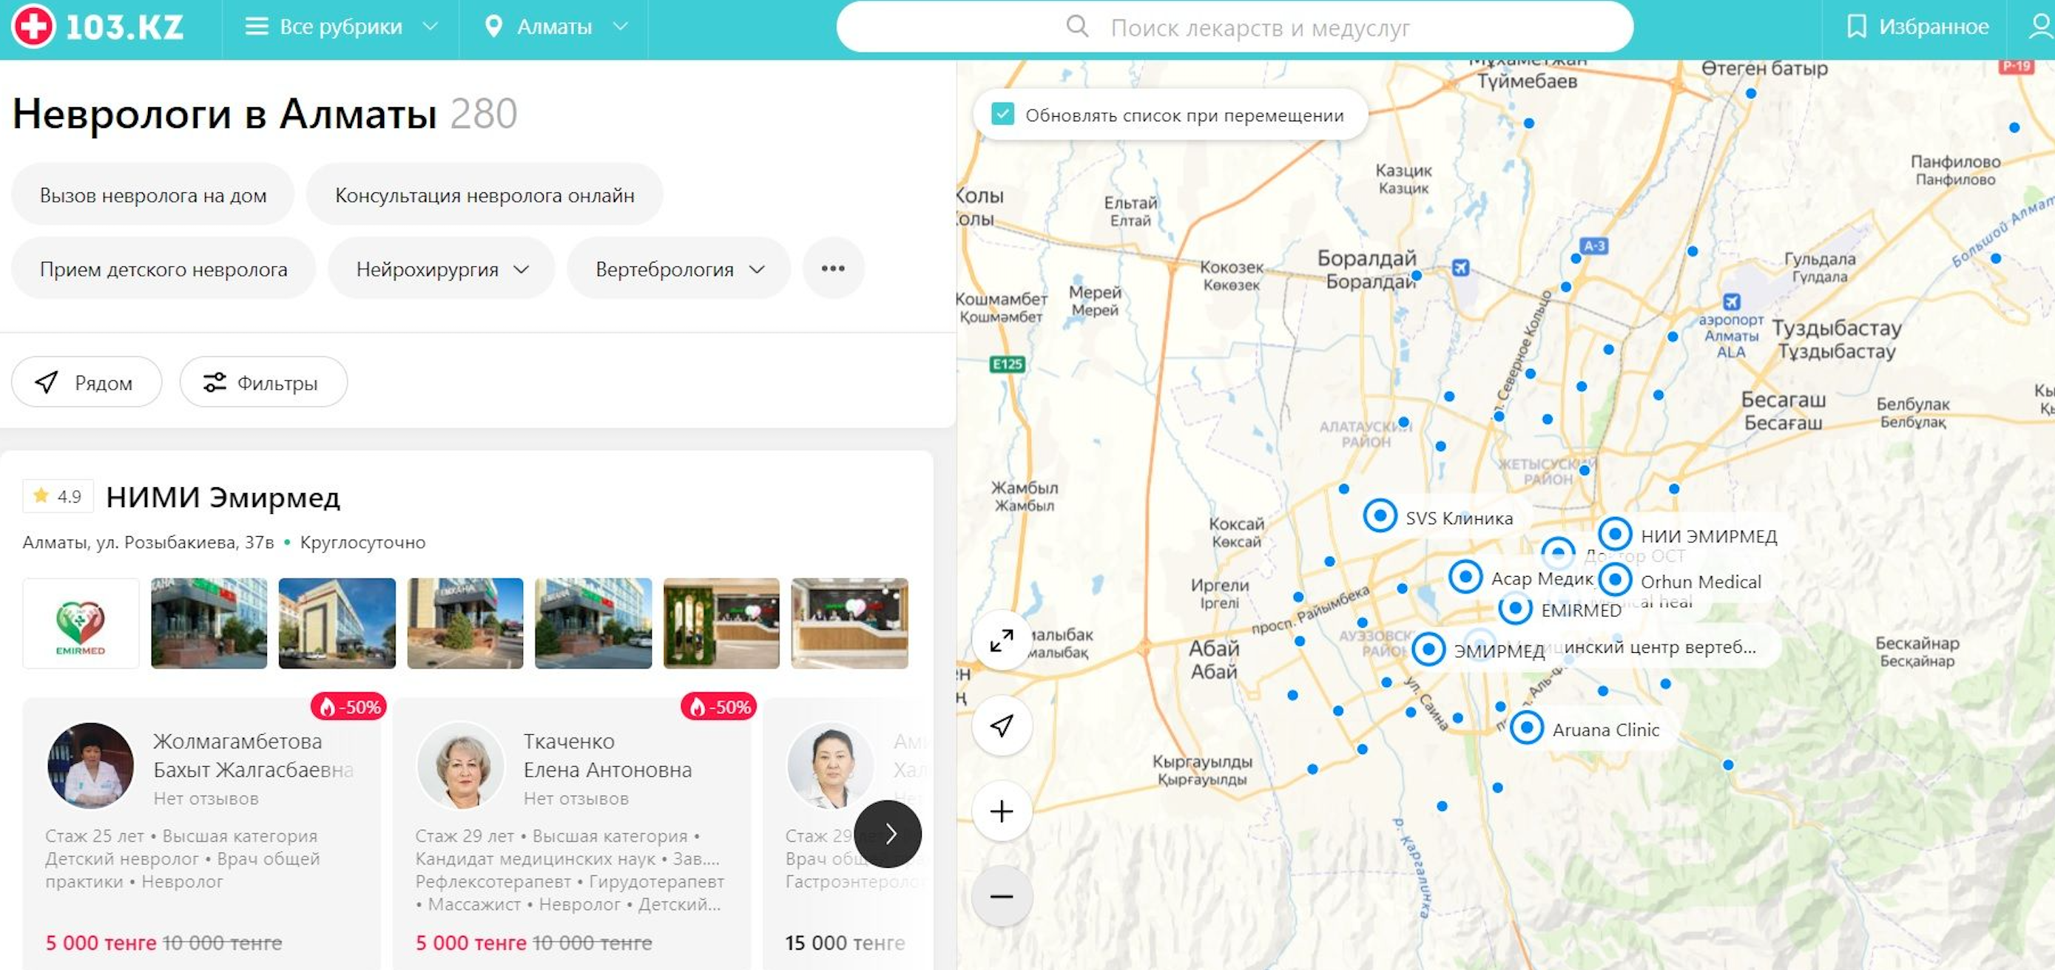The image size is (2055, 970).
Task: Open Ткаченко Елена Антоновна doctor card
Action: (572, 833)
